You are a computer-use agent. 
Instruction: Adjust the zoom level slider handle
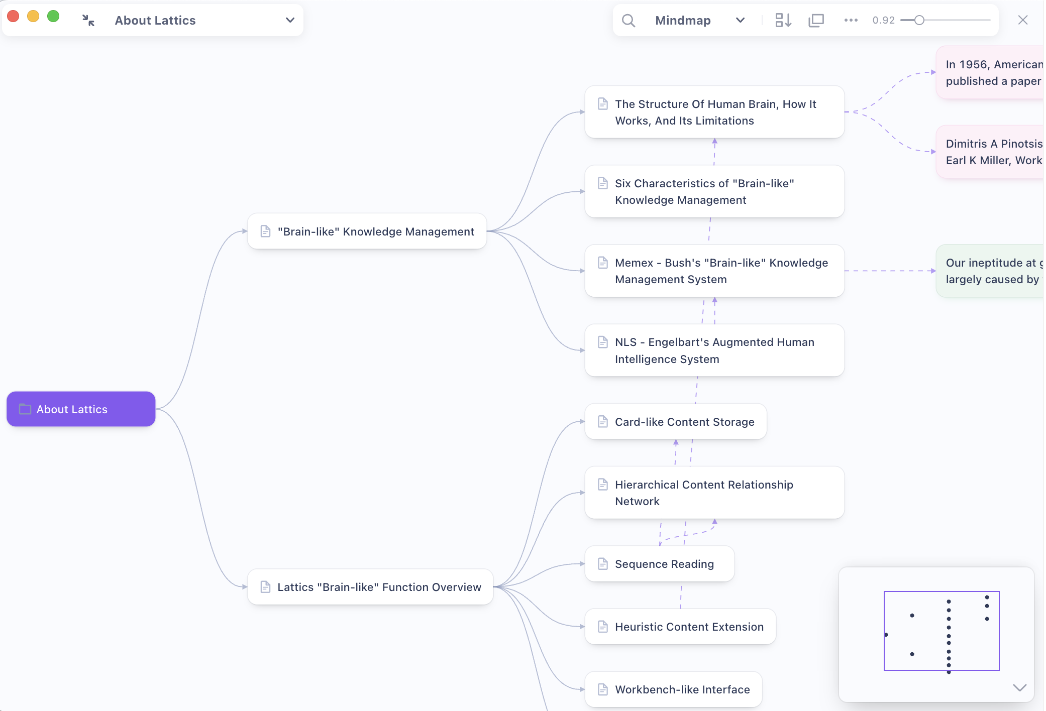[x=919, y=20]
